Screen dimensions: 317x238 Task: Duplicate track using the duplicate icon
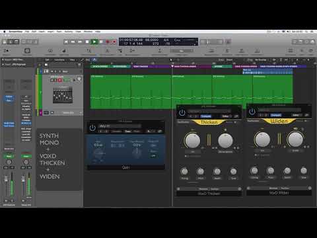[46, 65]
